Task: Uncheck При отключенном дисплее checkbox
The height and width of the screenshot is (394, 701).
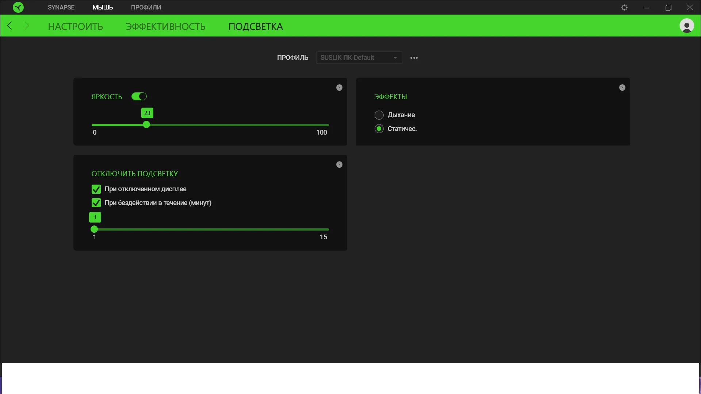Action: 96,189
